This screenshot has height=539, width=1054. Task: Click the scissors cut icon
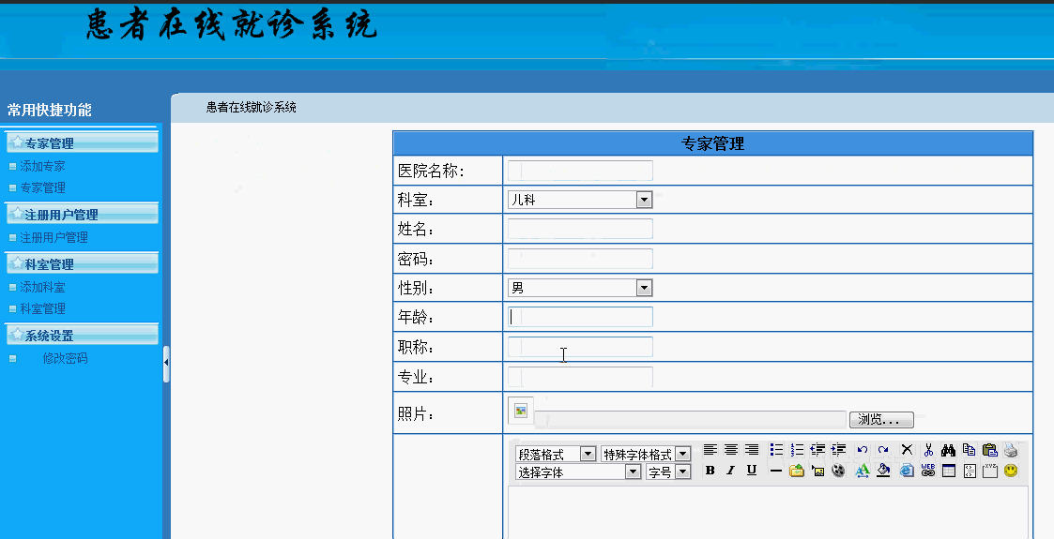tap(928, 450)
